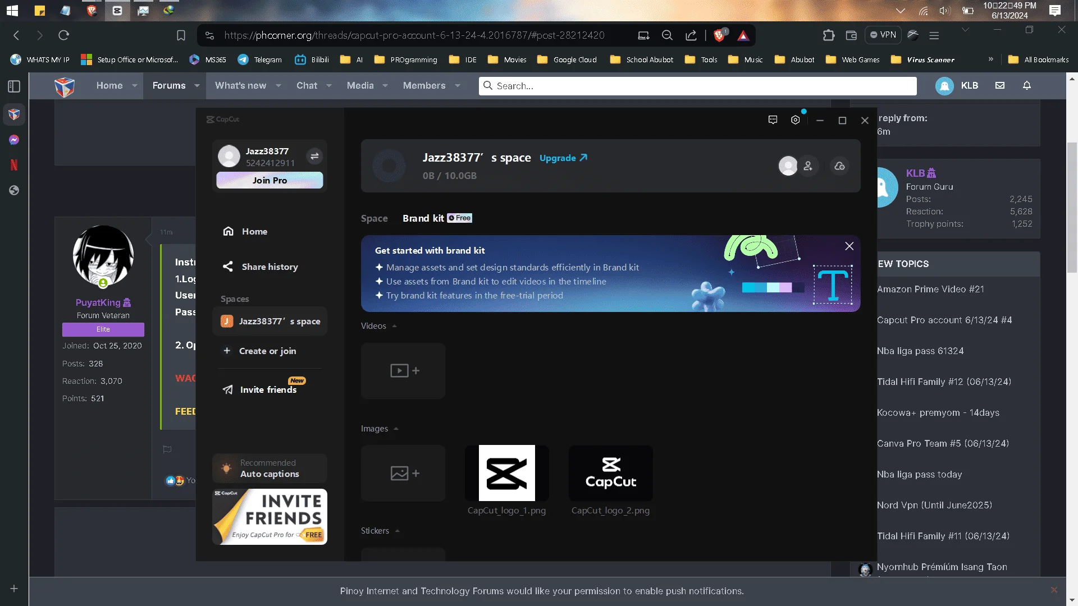Click the bookmark page icon
The image size is (1078, 606).
181,35
